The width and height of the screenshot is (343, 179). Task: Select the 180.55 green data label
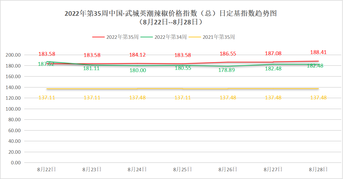182,68
